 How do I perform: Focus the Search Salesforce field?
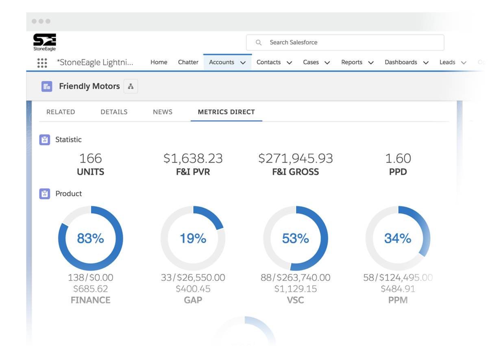pos(345,42)
